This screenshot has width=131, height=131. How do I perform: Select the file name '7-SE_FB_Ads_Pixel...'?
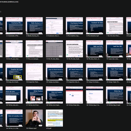pyautogui.click(x=113, y=36)
